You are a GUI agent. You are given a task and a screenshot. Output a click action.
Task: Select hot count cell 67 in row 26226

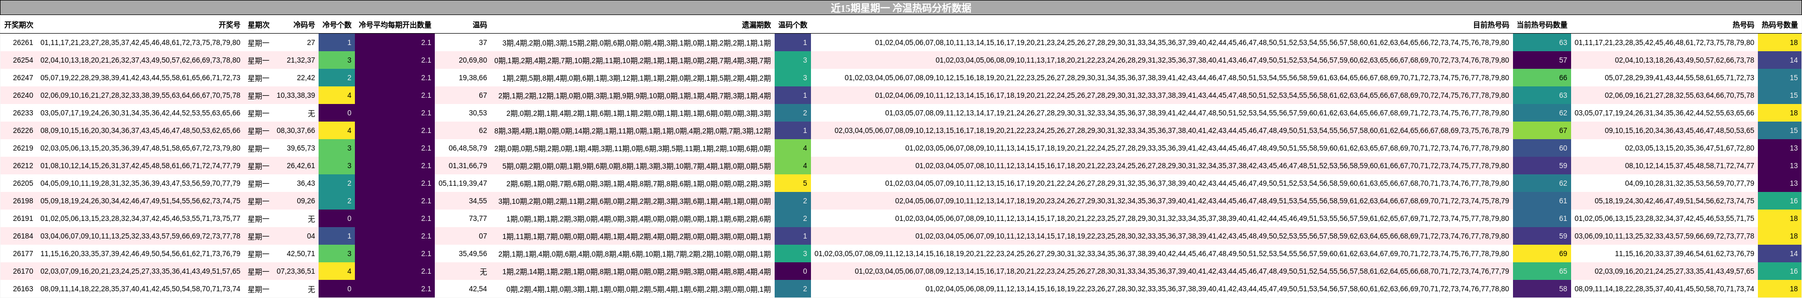coord(1542,130)
